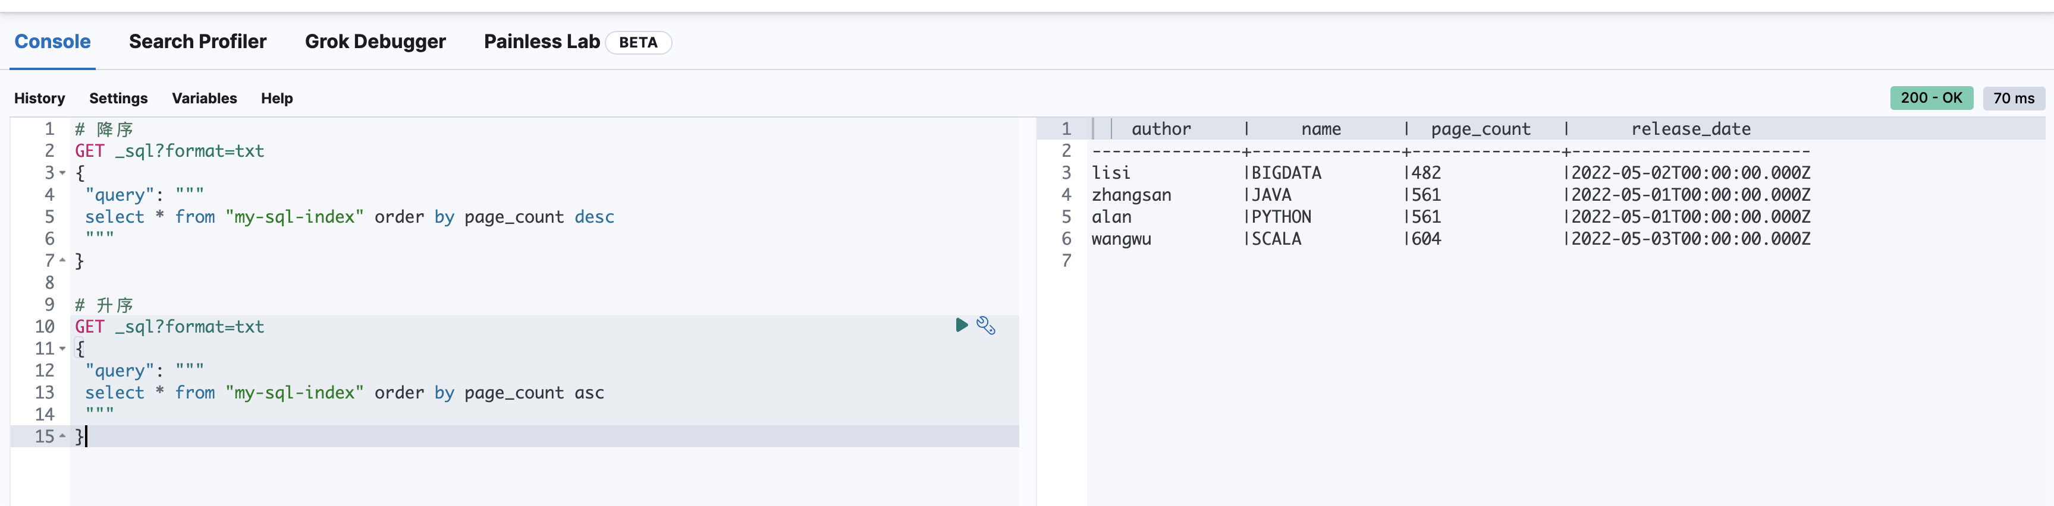Image resolution: width=2054 pixels, height=506 pixels.
Task: Click 'PYTHON' in the name column
Action: click(1282, 217)
